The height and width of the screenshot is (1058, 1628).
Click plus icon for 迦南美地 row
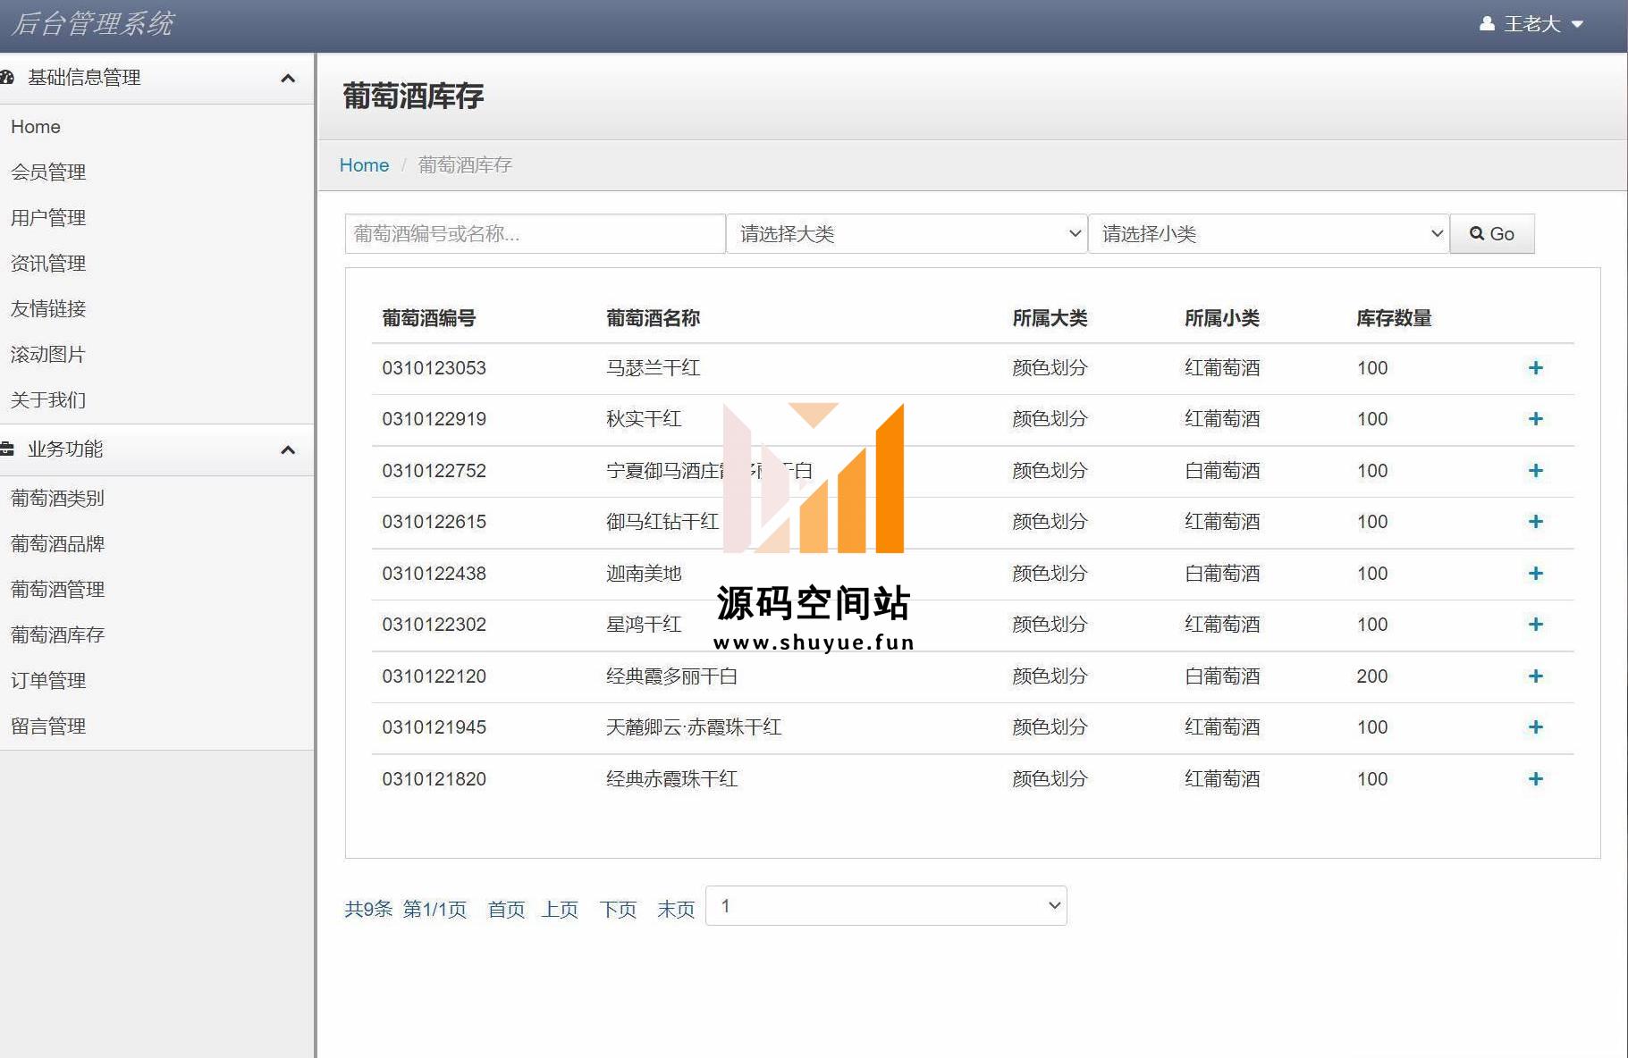tap(1535, 574)
